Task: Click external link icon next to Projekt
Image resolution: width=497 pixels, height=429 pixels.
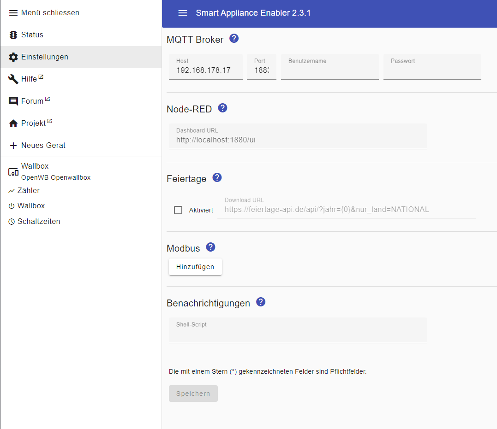Action: [x=49, y=121]
